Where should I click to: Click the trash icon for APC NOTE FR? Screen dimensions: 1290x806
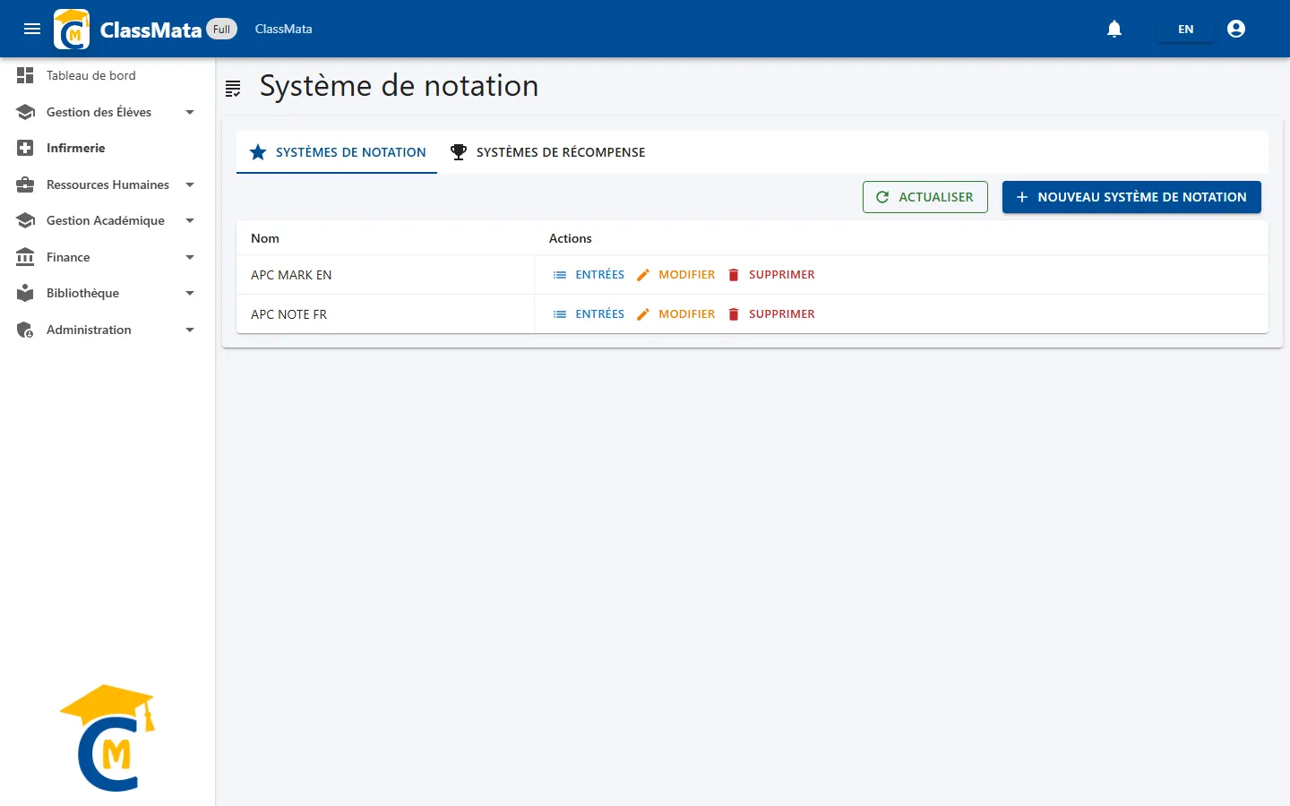734,314
